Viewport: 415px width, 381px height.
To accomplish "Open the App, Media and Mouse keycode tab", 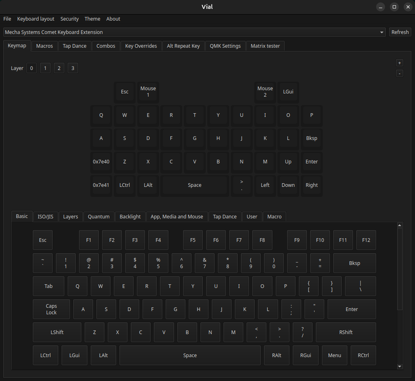I will (x=177, y=217).
